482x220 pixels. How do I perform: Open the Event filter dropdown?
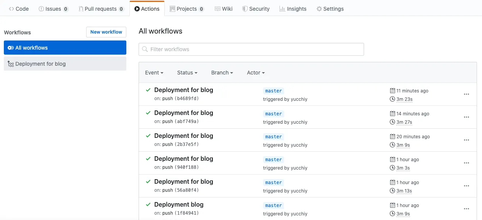click(x=154, y=73)
